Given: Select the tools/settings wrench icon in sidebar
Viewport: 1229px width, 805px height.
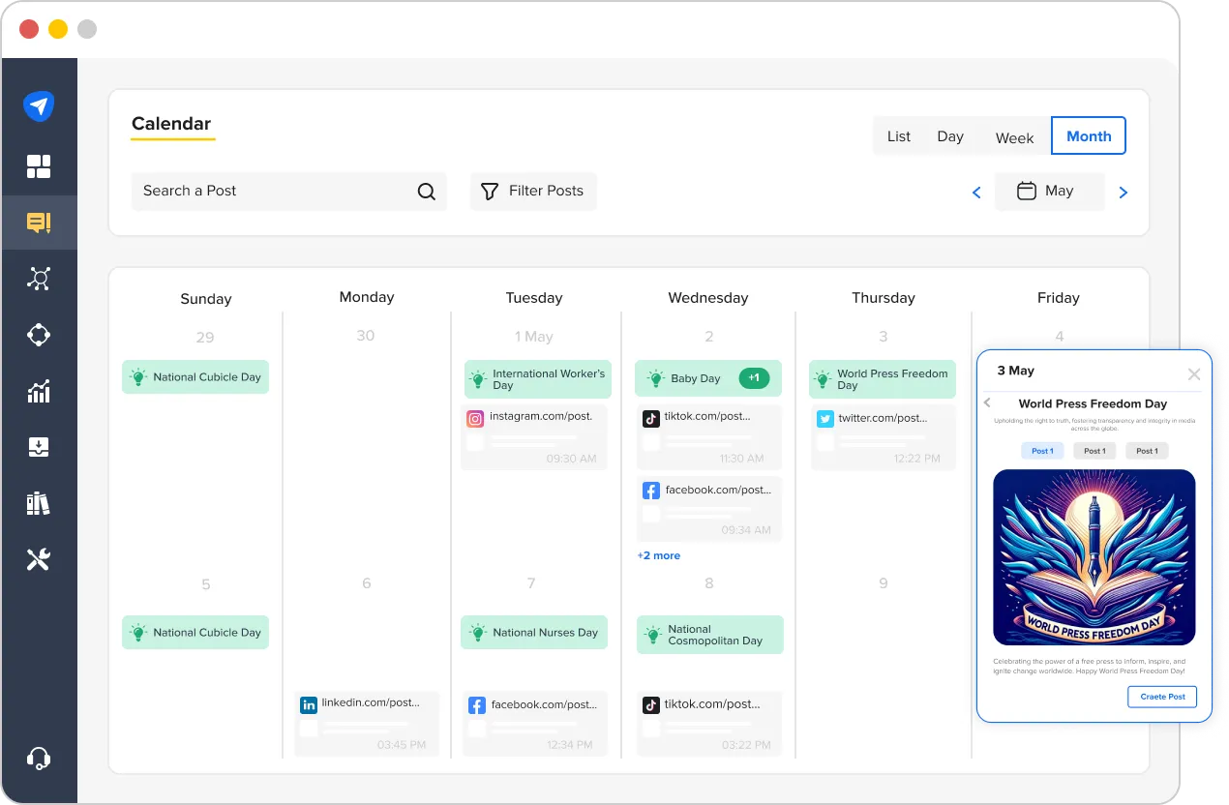Looking at the screenshot, I should pyautogui.click(x=40, y=558).
